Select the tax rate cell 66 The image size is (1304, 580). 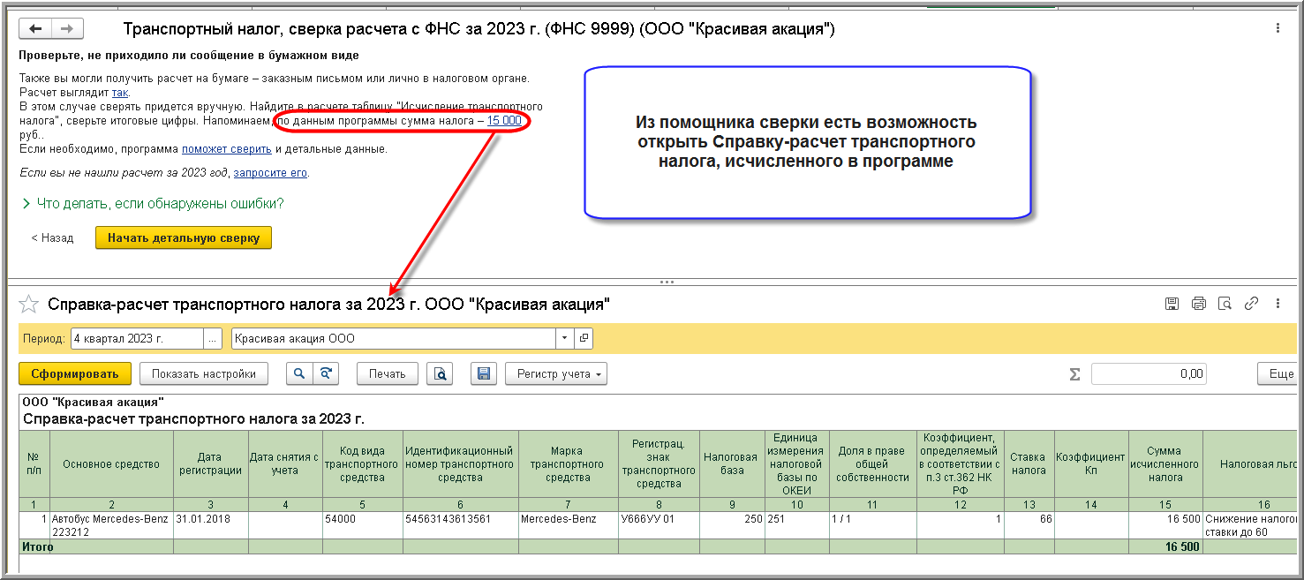(1031, 525)
